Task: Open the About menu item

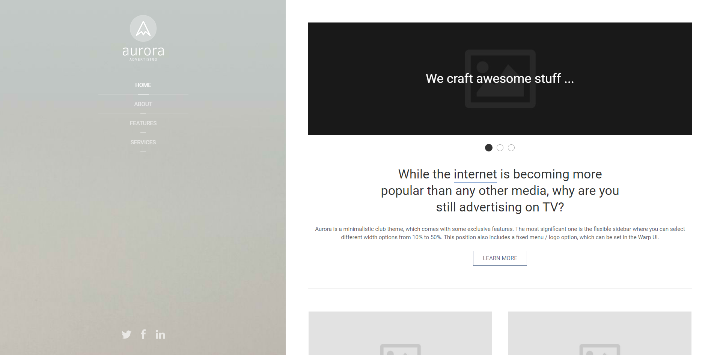Action: click(143, 104)
